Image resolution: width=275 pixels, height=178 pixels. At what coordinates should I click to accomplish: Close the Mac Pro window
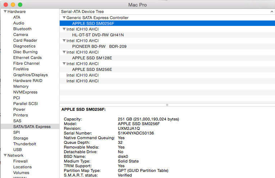(x=6, y=5)
